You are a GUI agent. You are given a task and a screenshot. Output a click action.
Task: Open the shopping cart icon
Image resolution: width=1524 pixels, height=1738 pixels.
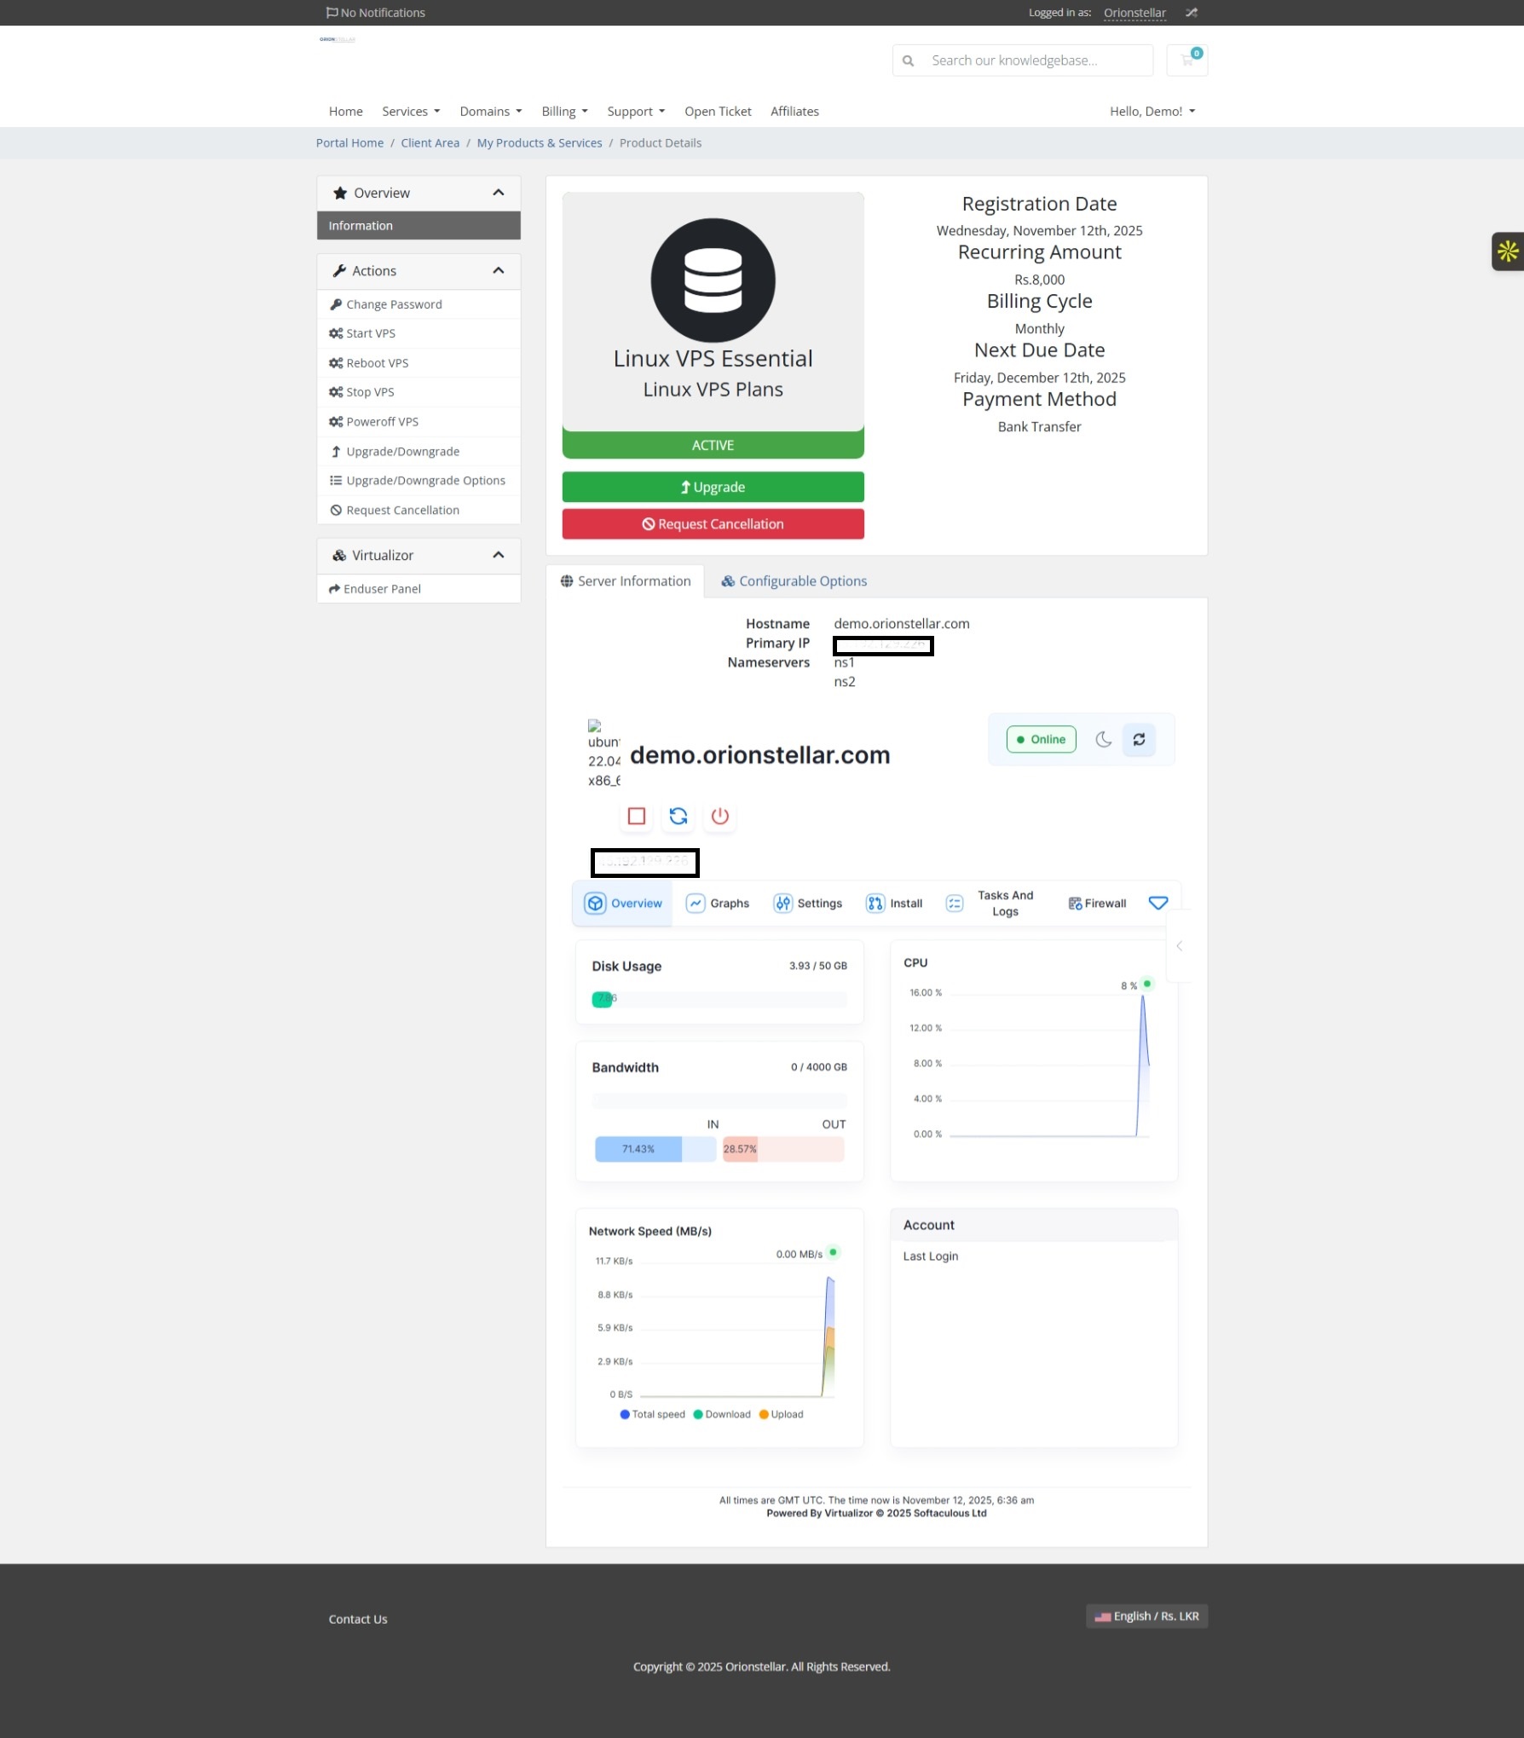pyautogui.click(x=1186, y=60)
